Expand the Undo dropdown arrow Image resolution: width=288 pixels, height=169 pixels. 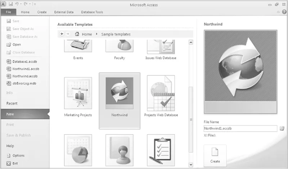click(21, 4)
